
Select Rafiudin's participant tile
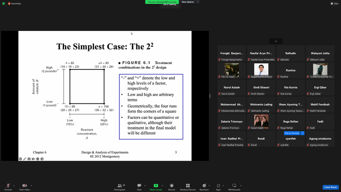pos(291,53)
